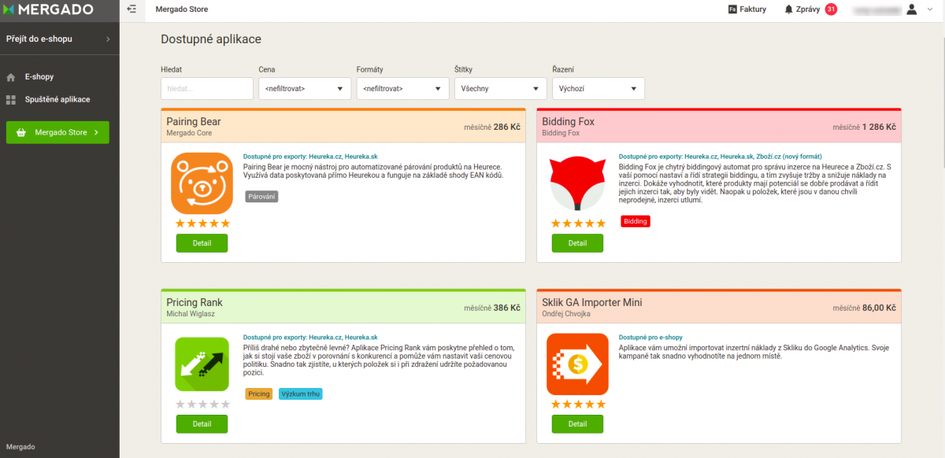The image size is (945, 458).
Task: Click the Pairing Bear star rating
Action: point(202,223)
